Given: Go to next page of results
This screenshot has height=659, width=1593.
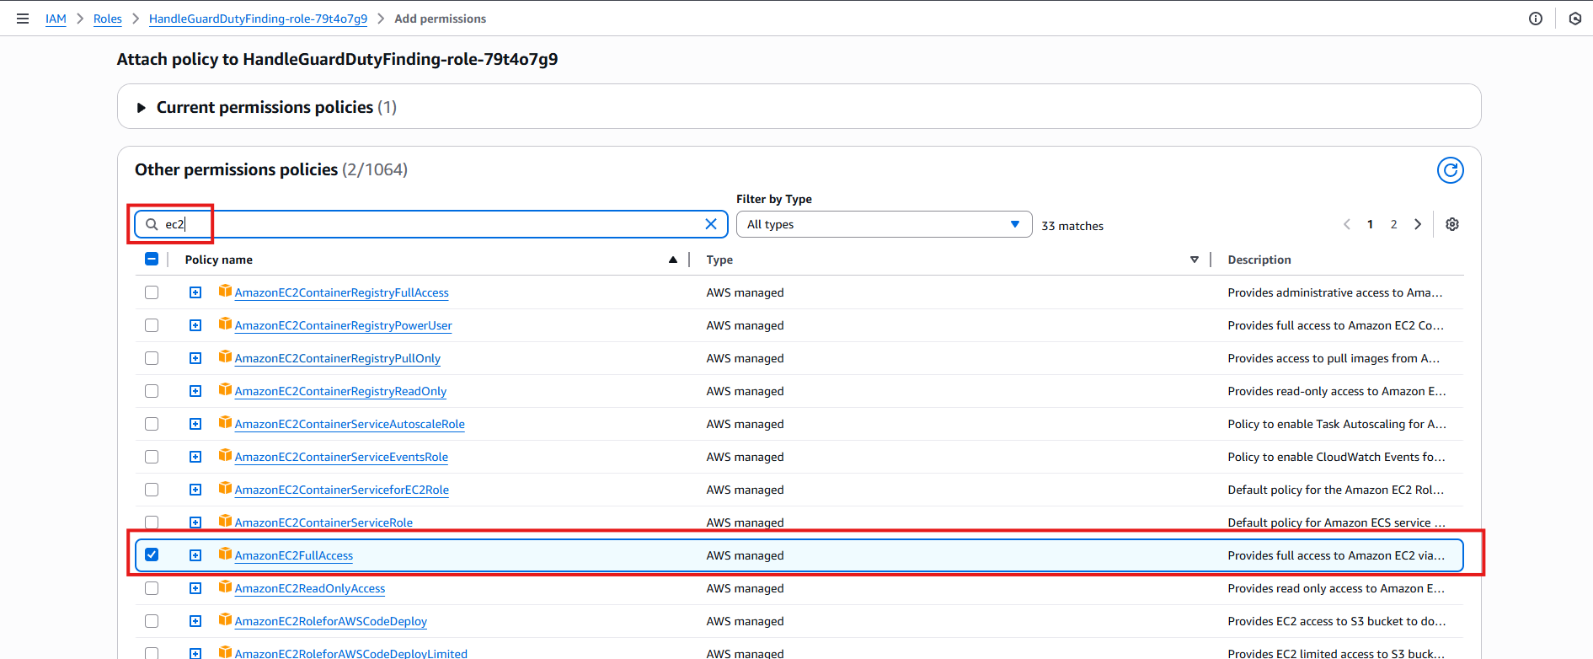Looking at the screenshot, I should coord(1418,224).
